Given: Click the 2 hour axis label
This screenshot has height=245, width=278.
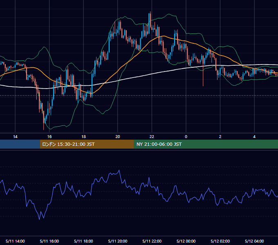Looking at the screenshot, I should pos(220,137).
